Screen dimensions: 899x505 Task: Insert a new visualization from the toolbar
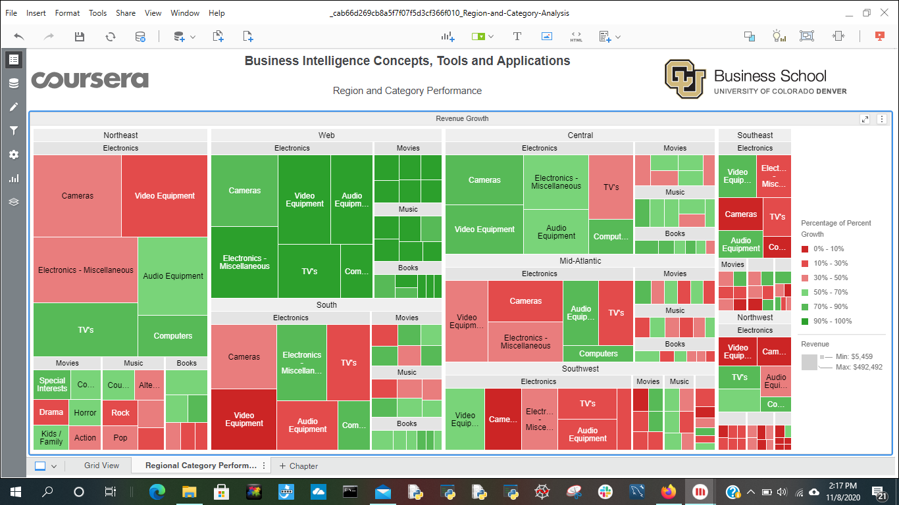448,37
